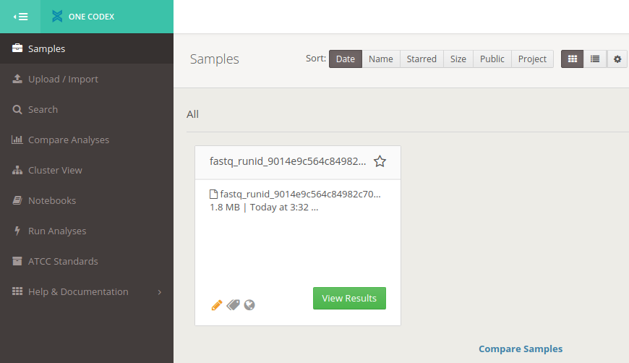The width and height of the screenshot is (629, 363).
Task: Click the globe public-sharing icon
Action: pyautogui.click(x=249, y=305)
